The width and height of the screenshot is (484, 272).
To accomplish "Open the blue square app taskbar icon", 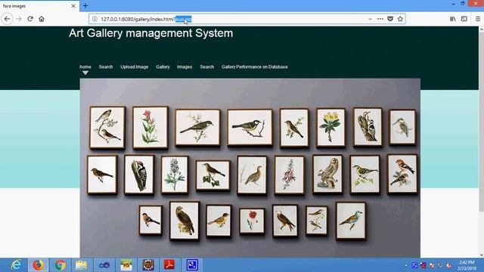I will click(x=192, y=265).
